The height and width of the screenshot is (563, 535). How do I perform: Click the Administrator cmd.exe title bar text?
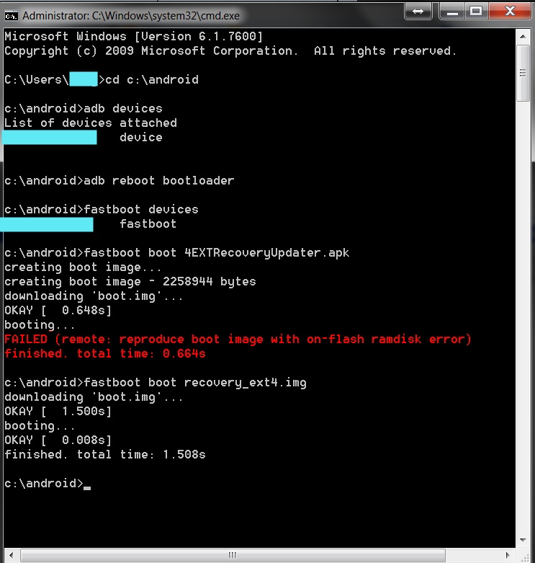click(131, 15)
